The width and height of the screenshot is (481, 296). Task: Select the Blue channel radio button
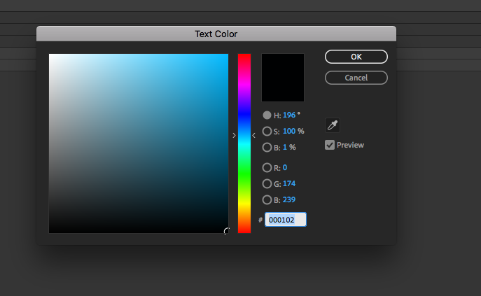pos(267,199)
